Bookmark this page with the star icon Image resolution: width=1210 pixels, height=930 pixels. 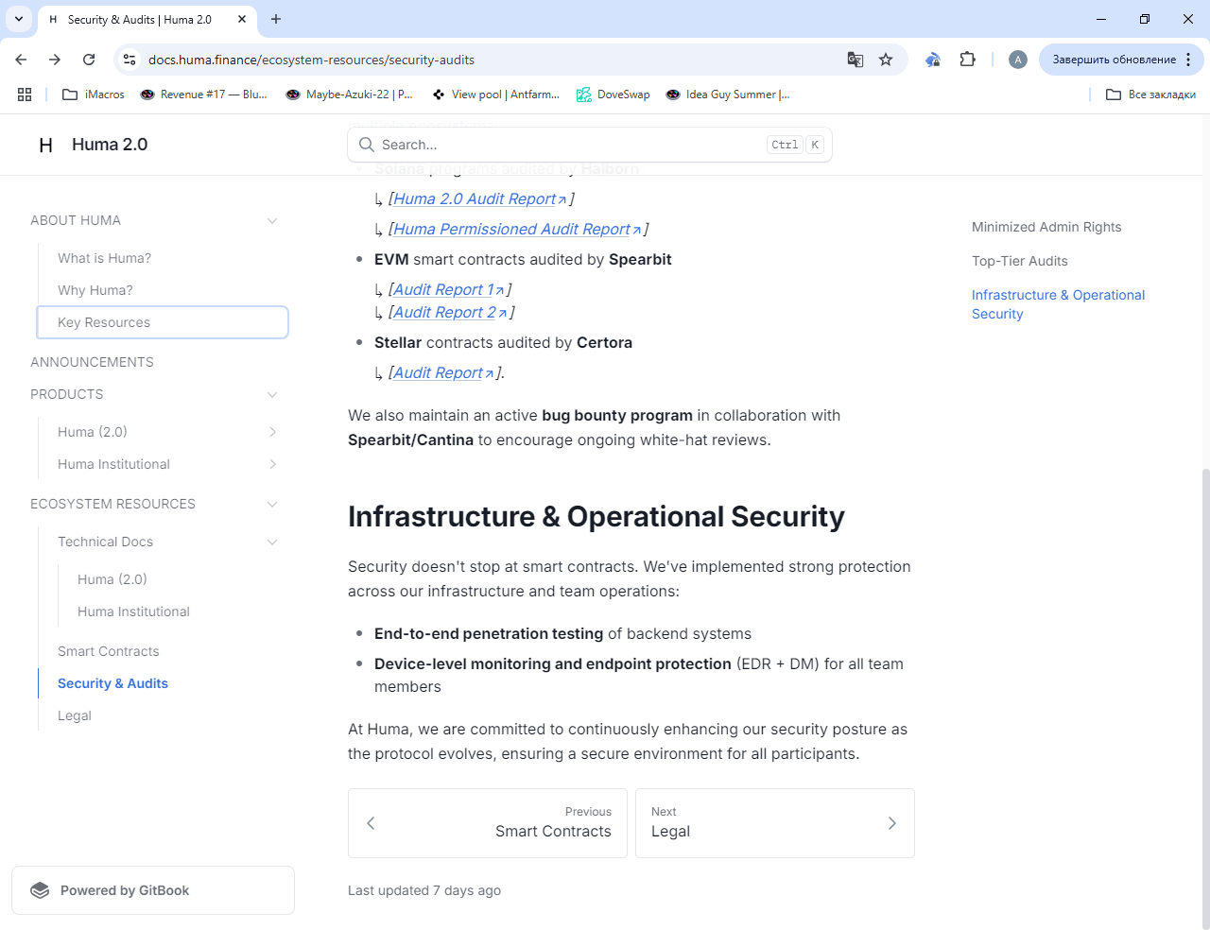pyautogui.click(x=886, y=60)
